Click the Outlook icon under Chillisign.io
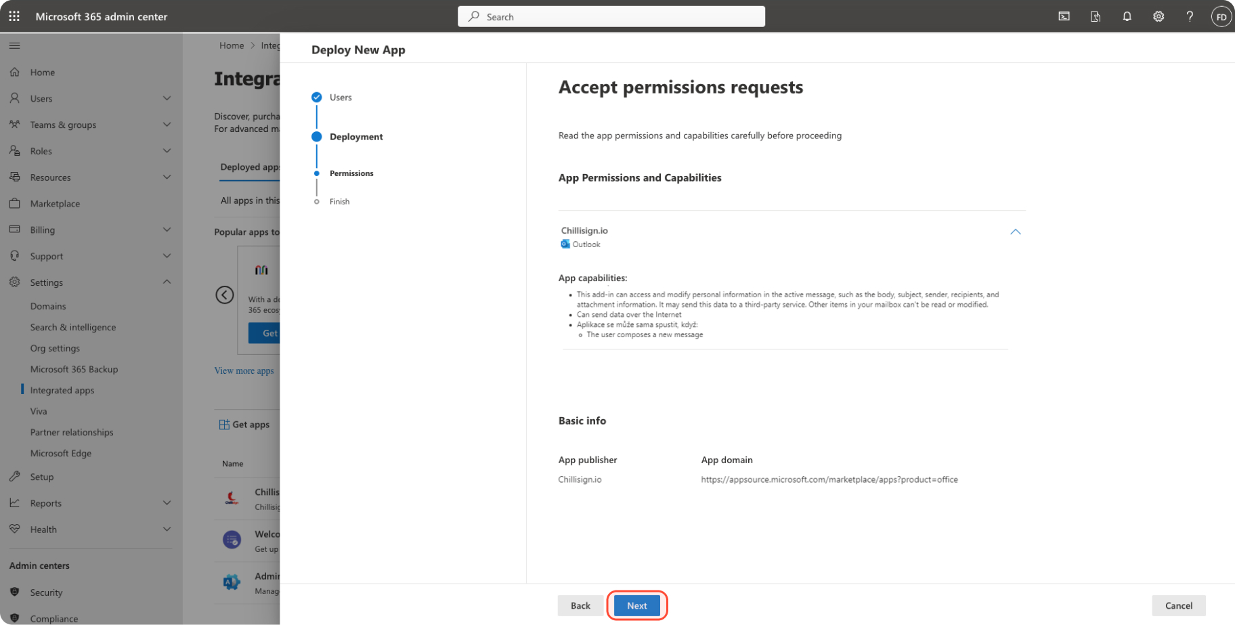Viewport: 1235px width, 625px height. click(x=565, y=244)
